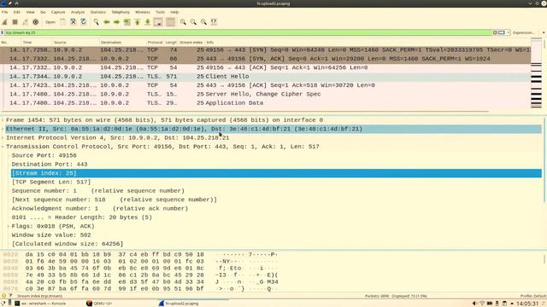The image size is (547, 307).
Task: Click the display filter bookmark icon
Action: tap(3, 32)
